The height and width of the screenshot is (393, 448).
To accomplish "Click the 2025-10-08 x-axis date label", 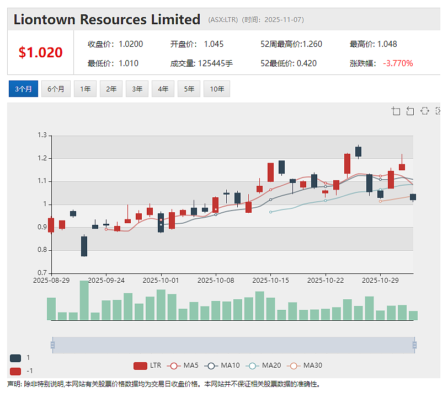I will pos(216,281).
